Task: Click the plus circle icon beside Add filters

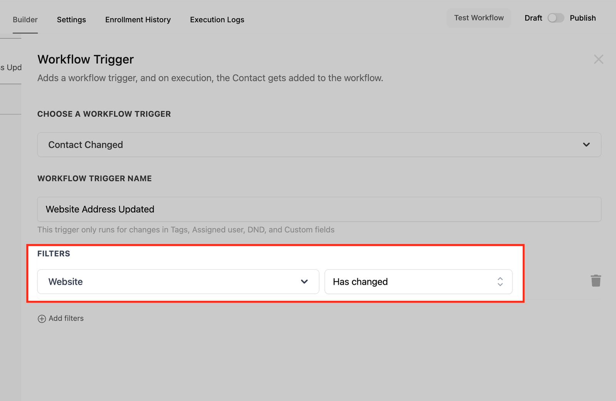Action: [x=42, y=319]
